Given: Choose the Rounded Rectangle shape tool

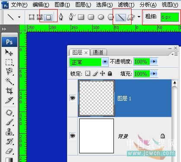Looking at the screenshot, I should (x=91, y=17).
